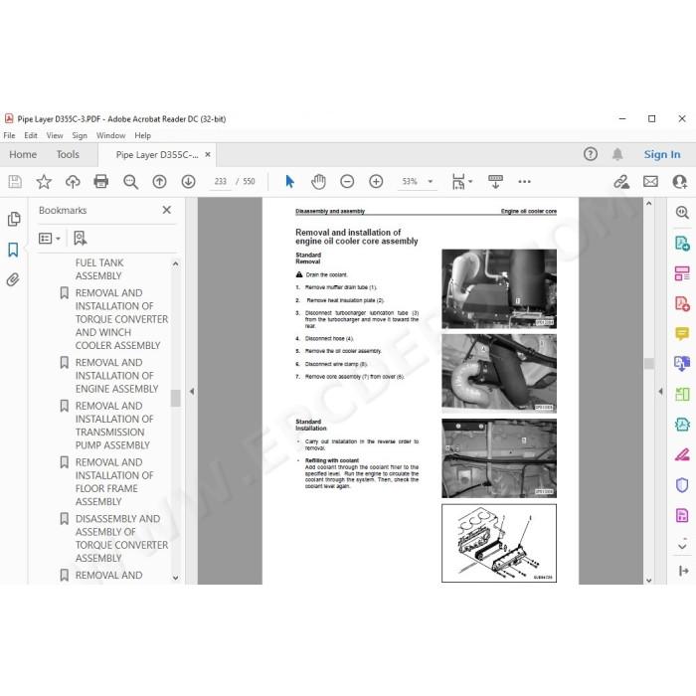The width and height of the screenshot is (696, 696).
Task: Close the Pipe Layer D355C document tab
Action: coord(207,154)
